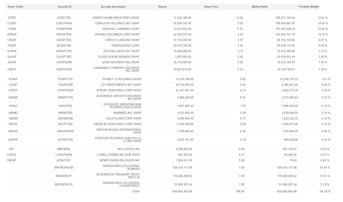
Task: Select the CRLBF ticker cell
Action: click(12, 40)
